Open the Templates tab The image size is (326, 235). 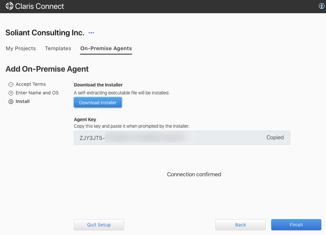(x=58, y=48)
